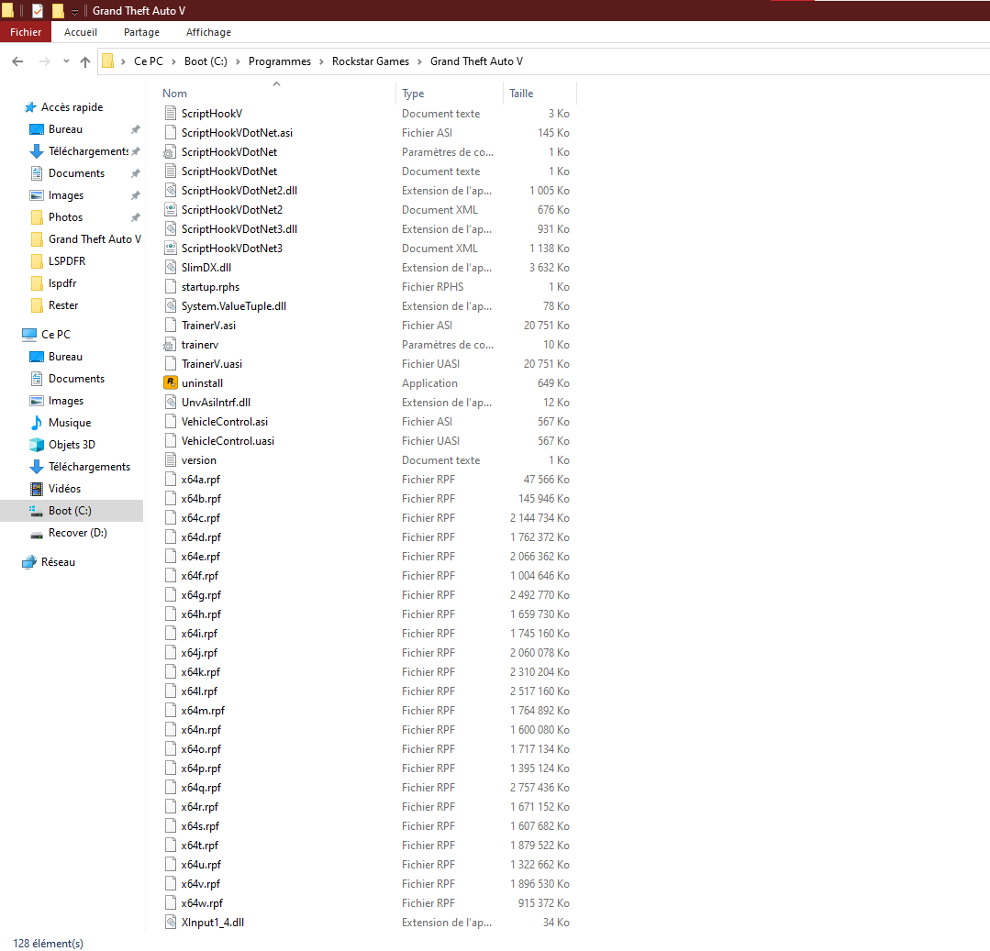Open Objets 3D under Ce PC
990x951 pixels.
tap(72, 445)
